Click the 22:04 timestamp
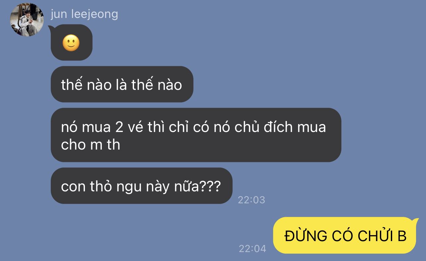The height and width of the screenshot is (261, 426). click(x=252, y=248)
